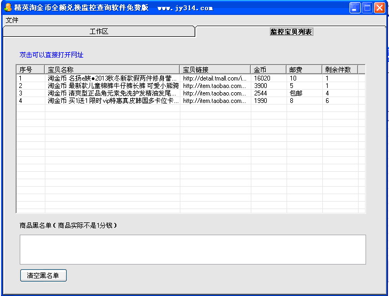Click the 商品黑名单 label
The width and height of the screenshot is (389, 296).
tap(68, 226)
